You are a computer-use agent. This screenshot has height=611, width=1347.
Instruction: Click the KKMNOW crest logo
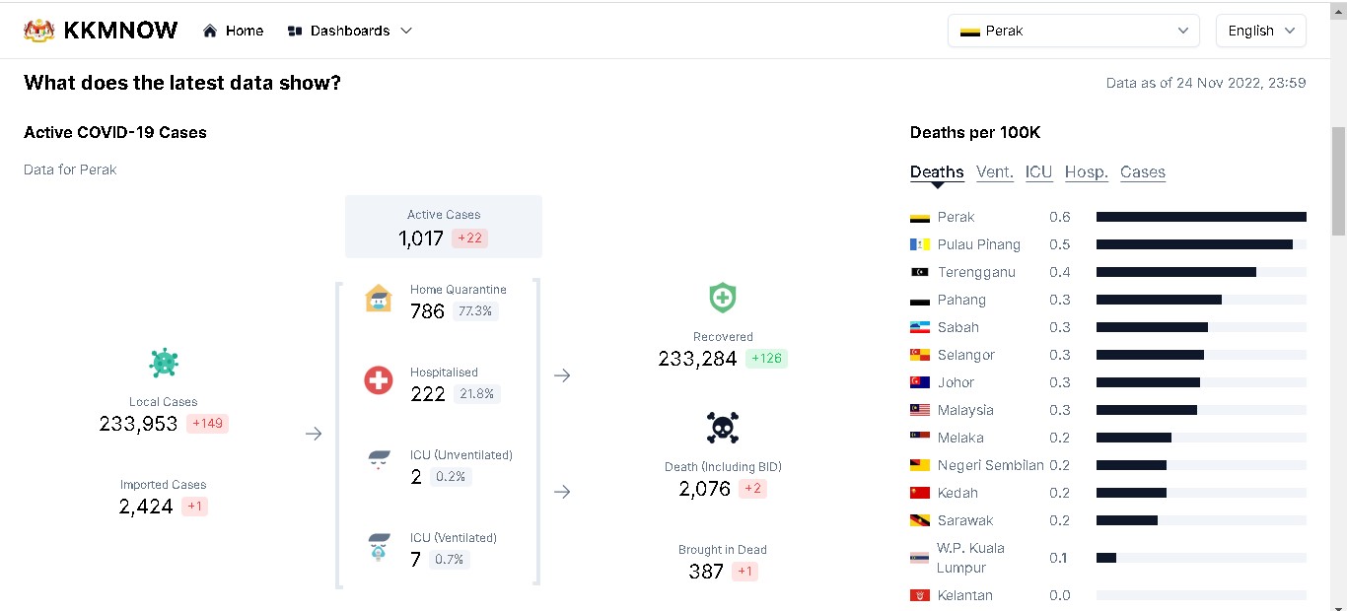point(39,31)
